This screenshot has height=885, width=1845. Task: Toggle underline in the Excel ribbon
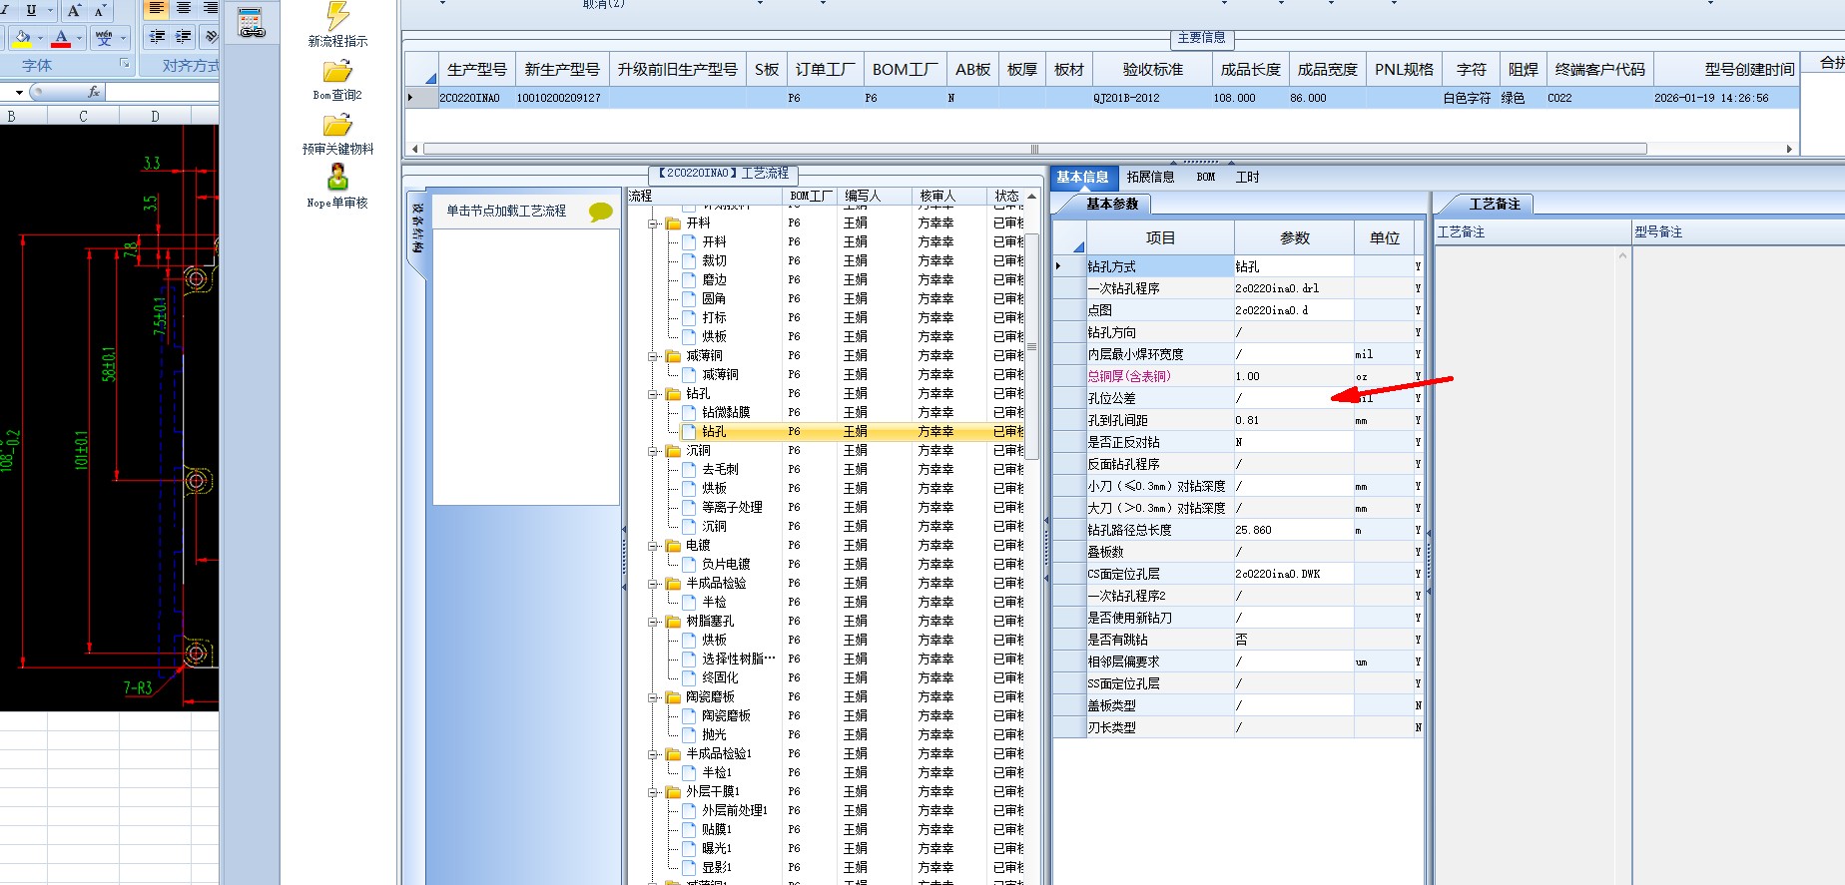pos(31,9)
